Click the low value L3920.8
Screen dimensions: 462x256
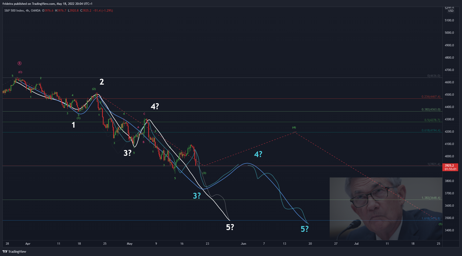pyautogui.click(x=73, y=11)
